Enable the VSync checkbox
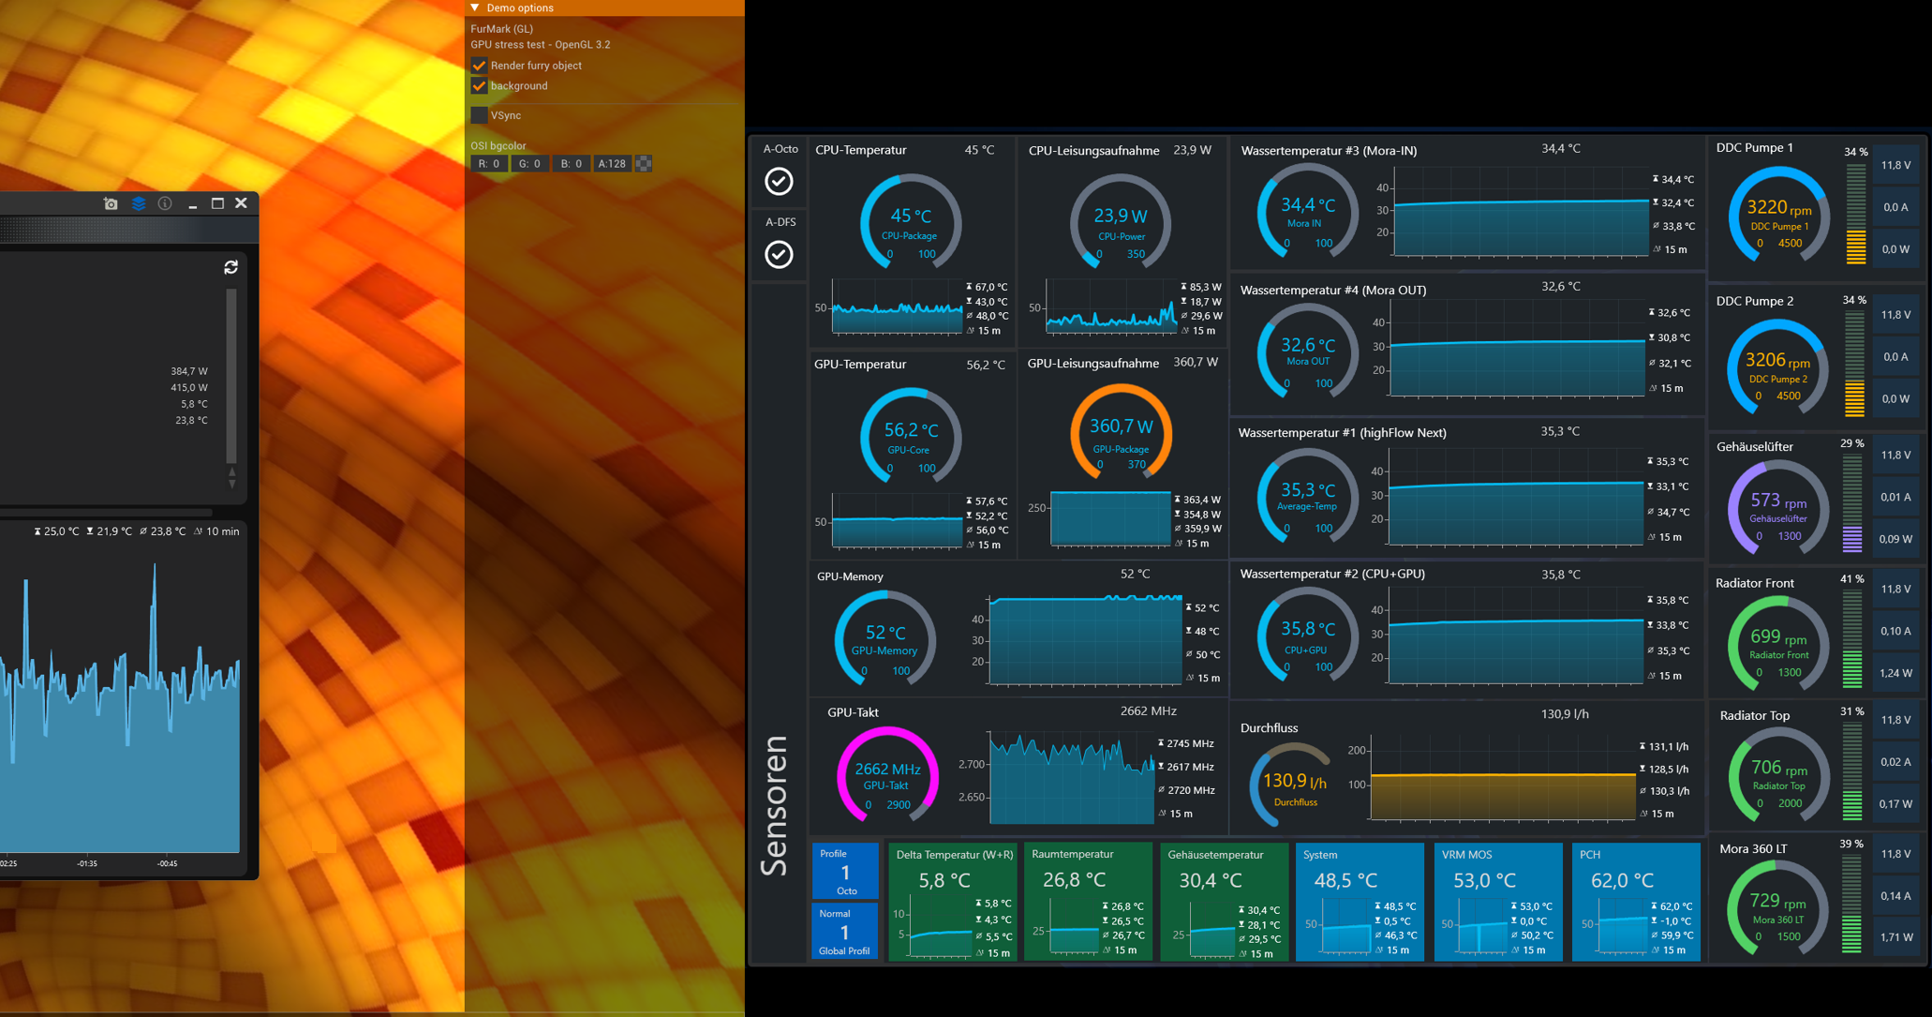Image resolution: width=1932 pixels, height=1017 pixels. tap(479, 115)
